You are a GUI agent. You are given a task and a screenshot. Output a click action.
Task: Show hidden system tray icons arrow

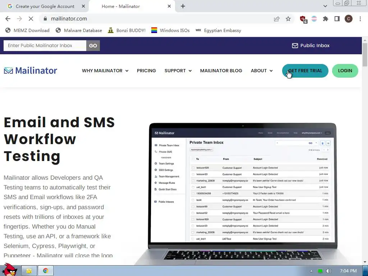(311, 271)
